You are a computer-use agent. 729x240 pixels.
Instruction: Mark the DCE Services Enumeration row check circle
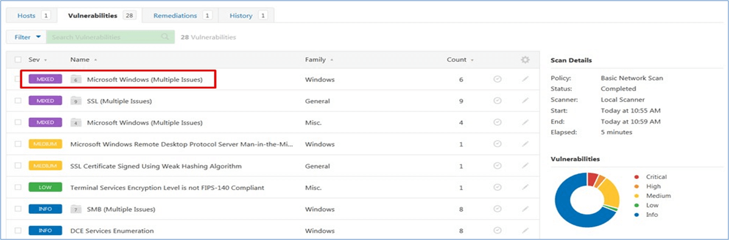click(497, 230)
